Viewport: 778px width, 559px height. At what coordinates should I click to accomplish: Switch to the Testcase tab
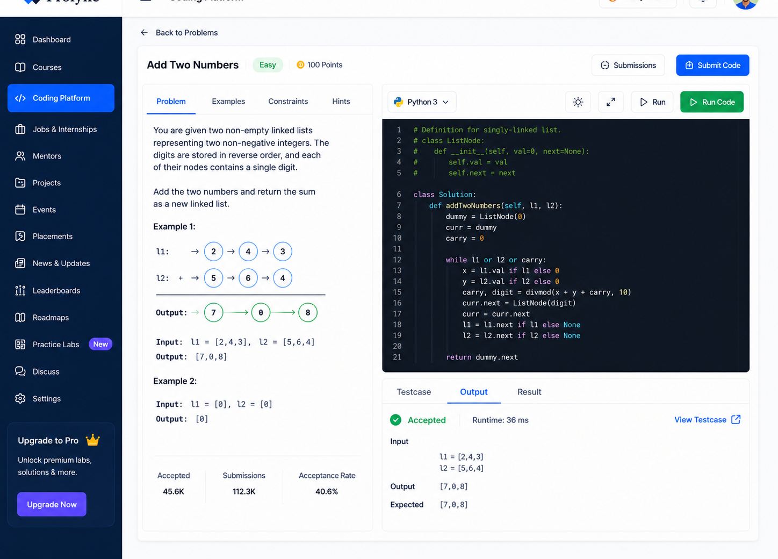414,392
